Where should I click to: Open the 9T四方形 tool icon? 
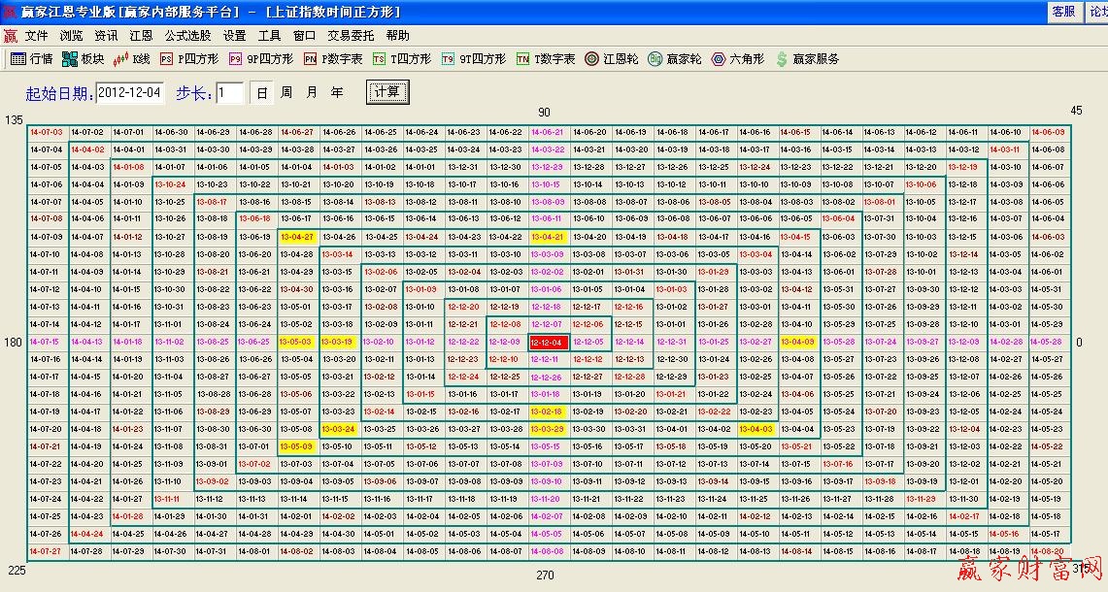[x=466, y=58]
